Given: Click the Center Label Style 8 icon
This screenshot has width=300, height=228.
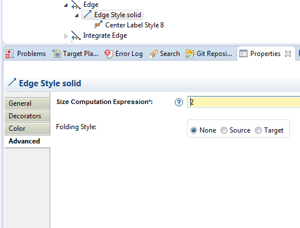Looking at the screenshot, I should pyautogui.click(x=98, y=25).
